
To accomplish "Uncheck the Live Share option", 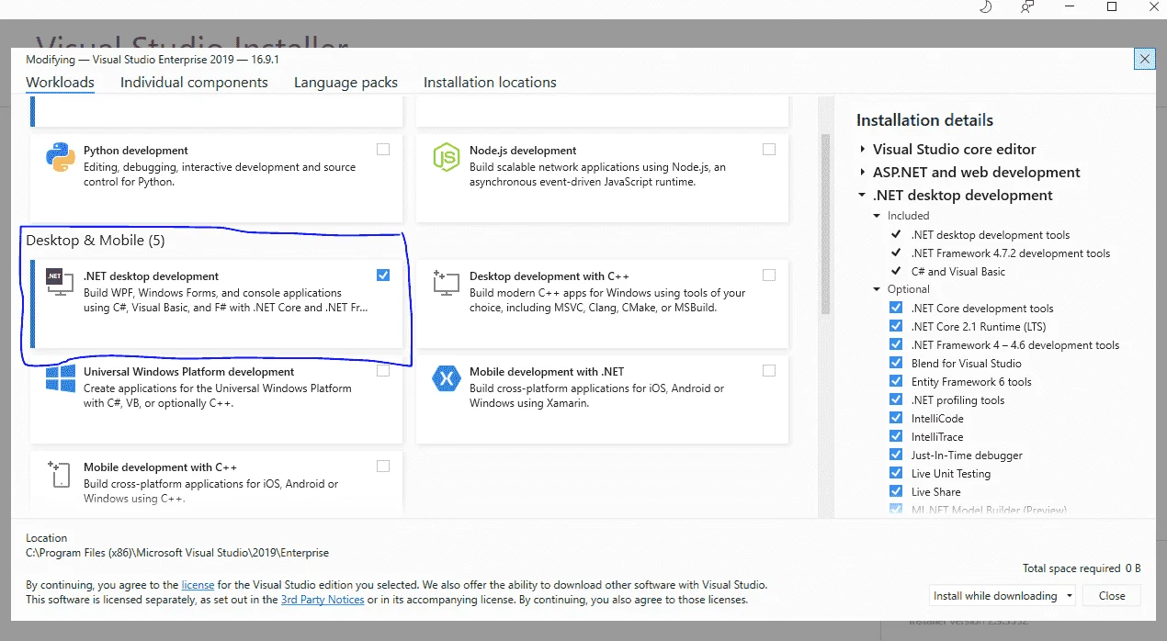I will (x=896, y=492).
